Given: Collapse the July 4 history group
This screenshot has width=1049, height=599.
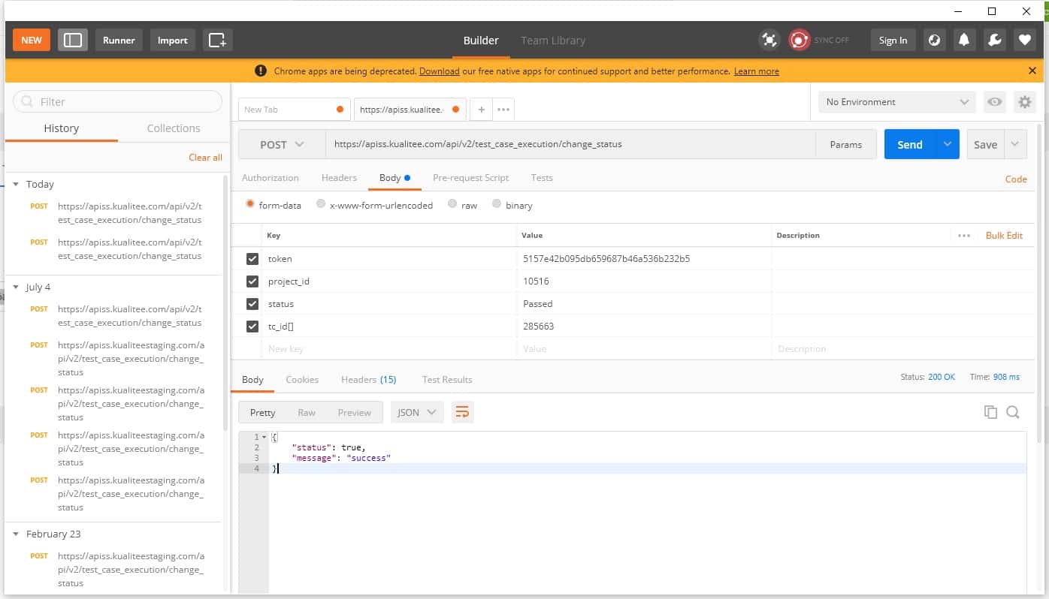Looking at the screenshot, I should pyautogui.click(x=16, y=287).
